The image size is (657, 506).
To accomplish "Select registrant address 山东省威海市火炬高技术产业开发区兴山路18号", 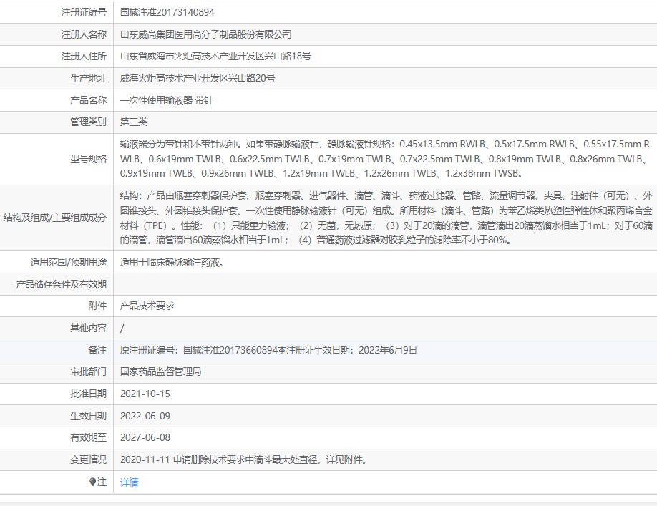I will coord(215,56).
